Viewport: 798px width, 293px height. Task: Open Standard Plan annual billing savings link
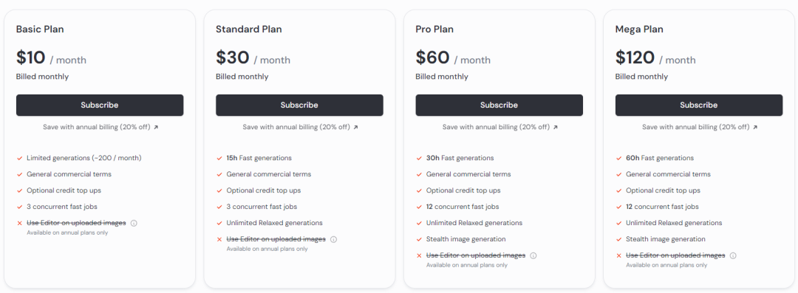point(300,127)
